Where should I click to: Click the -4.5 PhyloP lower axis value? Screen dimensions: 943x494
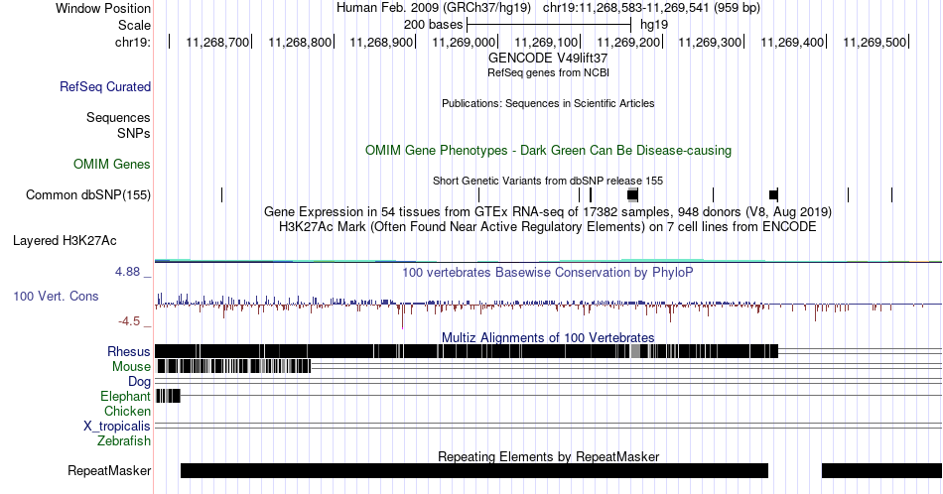129,321
